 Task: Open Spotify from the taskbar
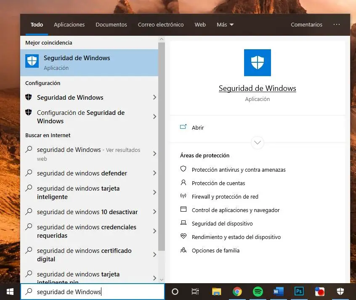coord(258,291)
